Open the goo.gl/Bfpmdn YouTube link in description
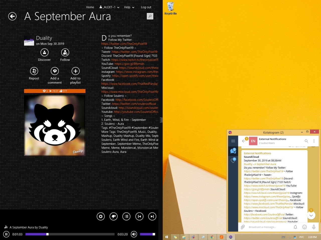Screen dimensions: 321x240 point(129,64)
